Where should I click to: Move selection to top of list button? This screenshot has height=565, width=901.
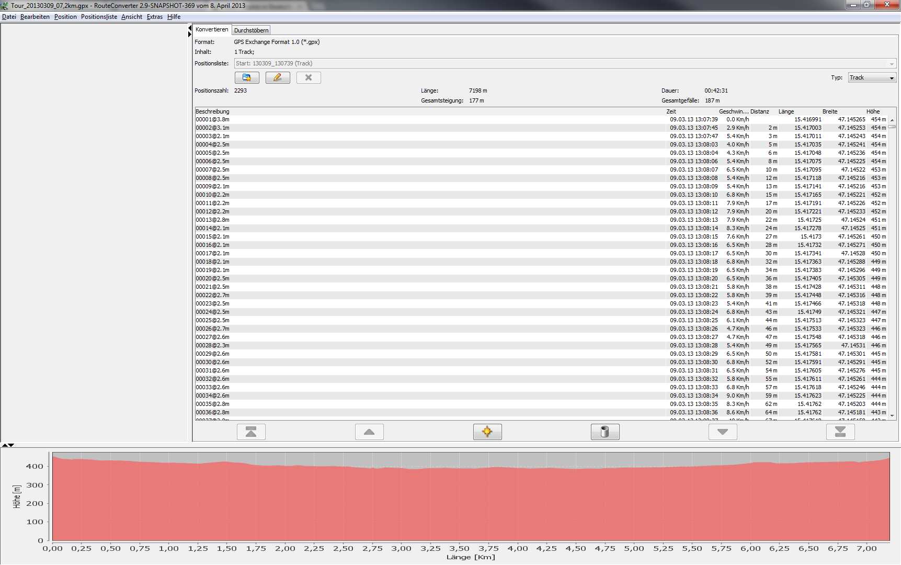[x=251, y=432]
